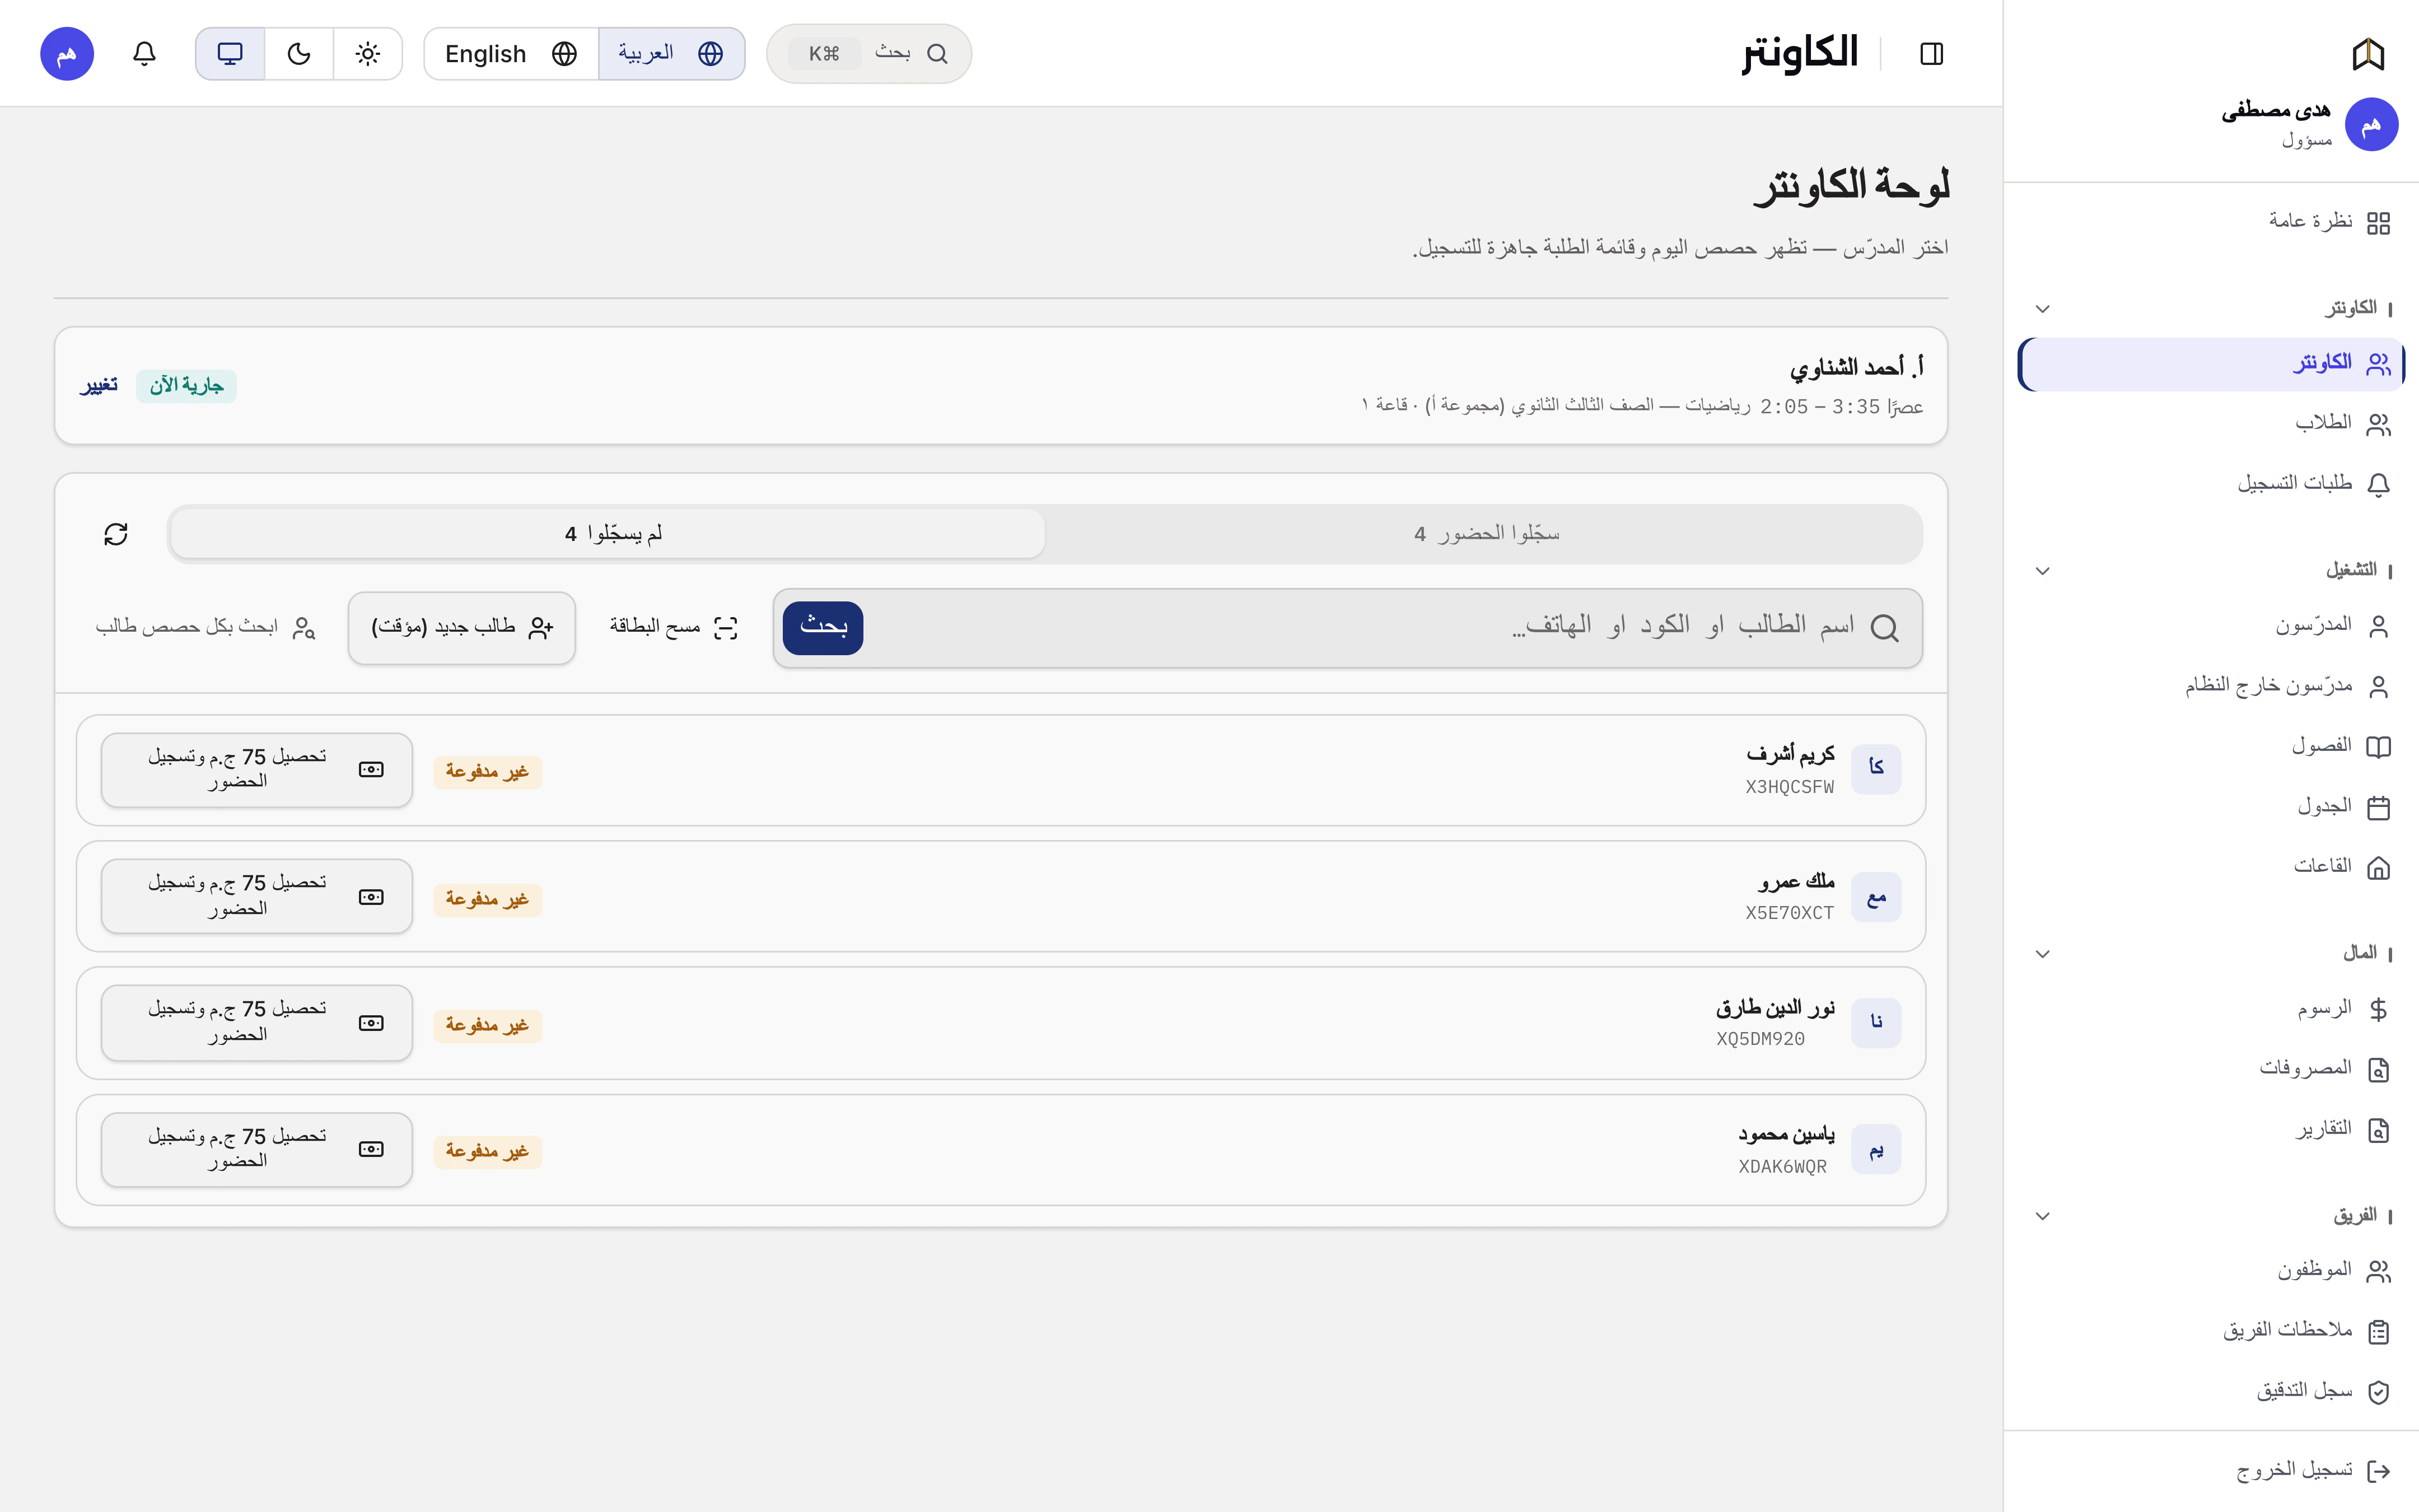Refresh the student list
The image size is (2419, 1512).
tap(116, 534)
